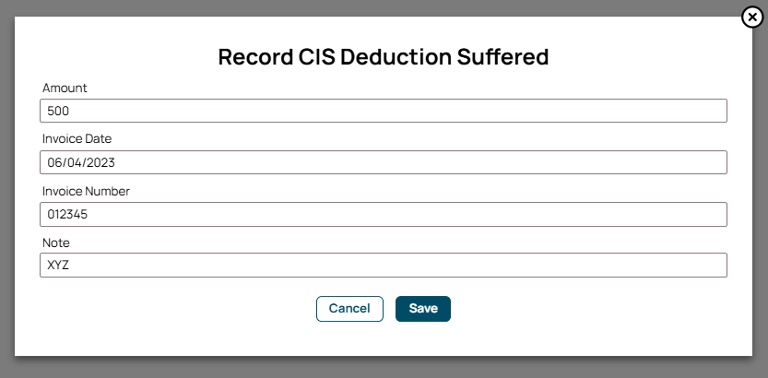The height and width of the screenshot is (378, 768).
Task: Click into the Note text field
Action: click(383, 265)
